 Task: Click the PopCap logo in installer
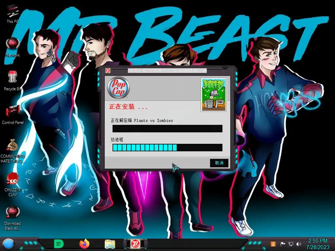coord(118,88)
